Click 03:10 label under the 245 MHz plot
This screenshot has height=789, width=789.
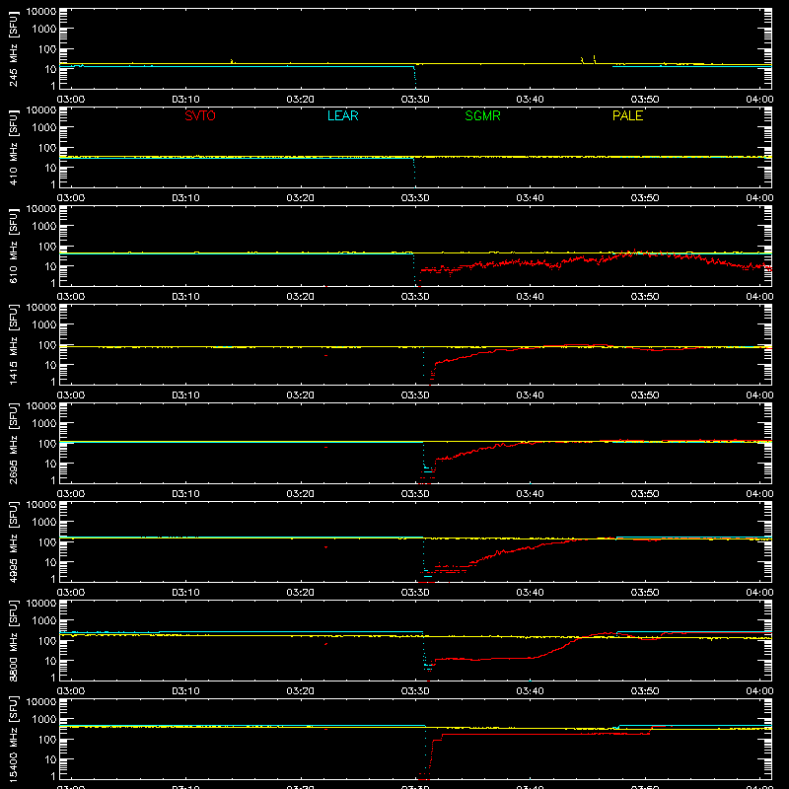185,100
